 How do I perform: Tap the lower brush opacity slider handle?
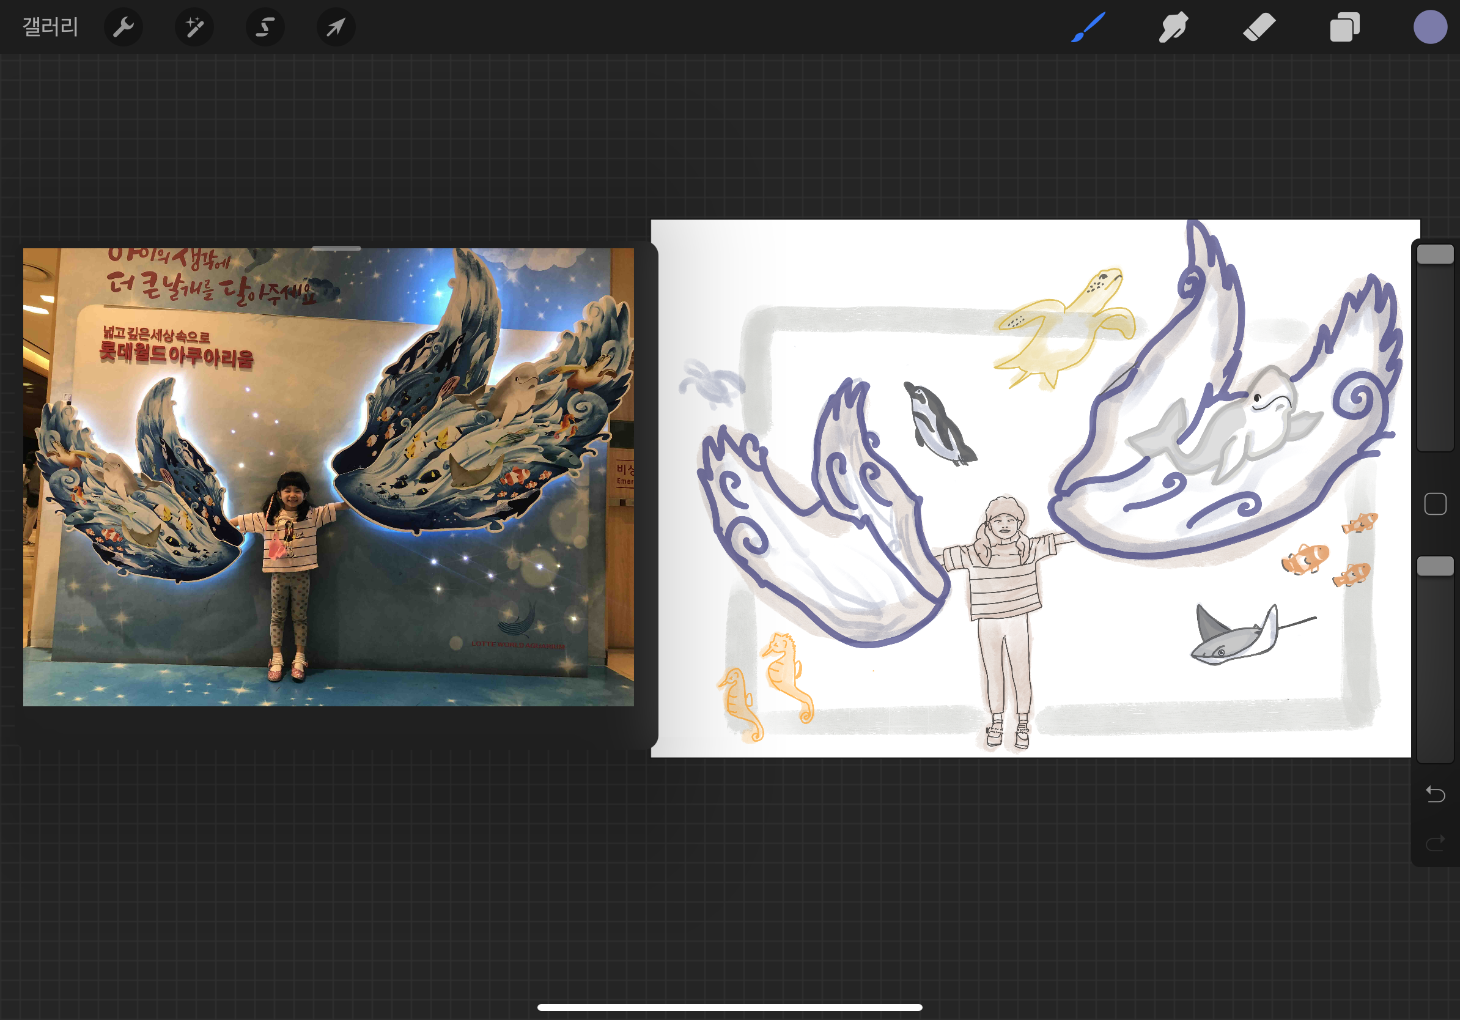click(x=1434, y=566)
